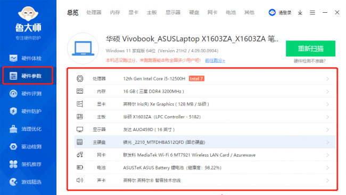Select '镁光 _2210_MTFDHBA512QFD' text

click(153, 142)
